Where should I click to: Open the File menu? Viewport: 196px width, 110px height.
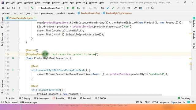click(x=8, y=3)
